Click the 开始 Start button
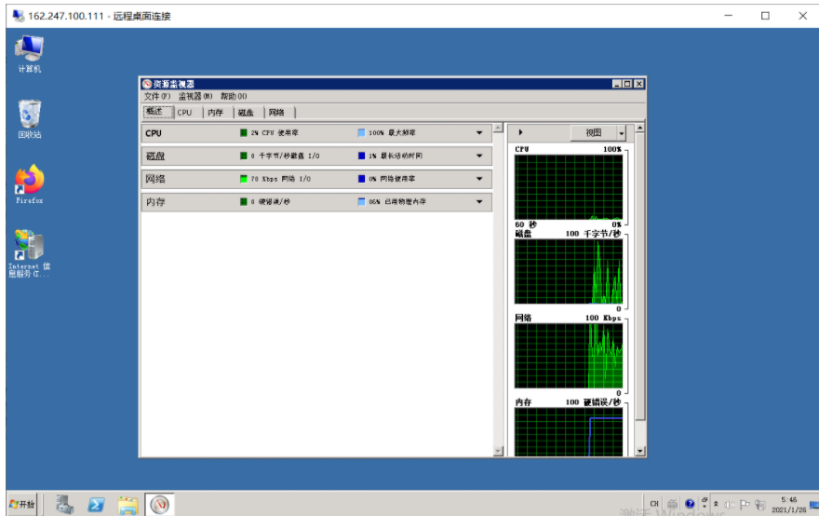819x516 pixels. click(x=22, y=504)
